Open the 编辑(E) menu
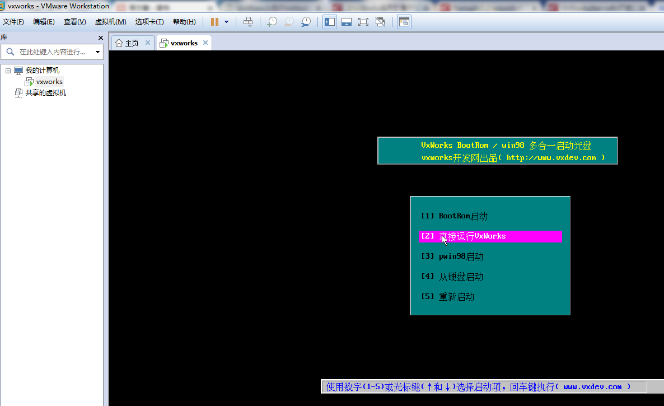The width and height of the screenshot is (664, 406). (44, 22)
